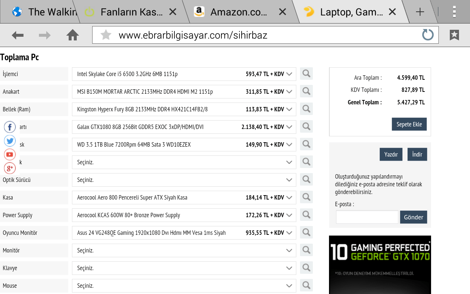Expand the Anakart dropdown with MSI B150M
The width and height of the screenshot is (470, 294).
click(184, 92)
